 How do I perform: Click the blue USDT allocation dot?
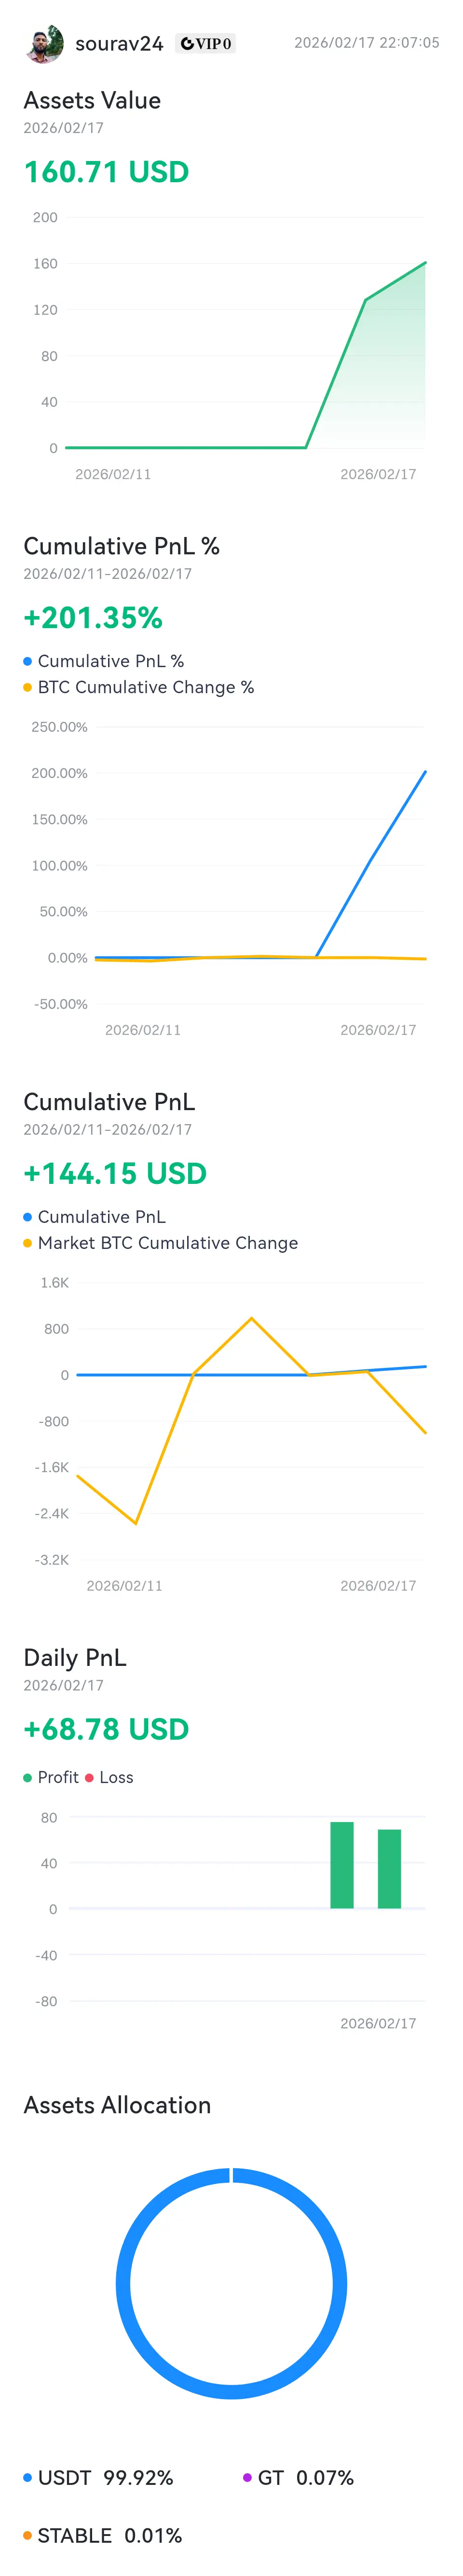coord(28,2477)
